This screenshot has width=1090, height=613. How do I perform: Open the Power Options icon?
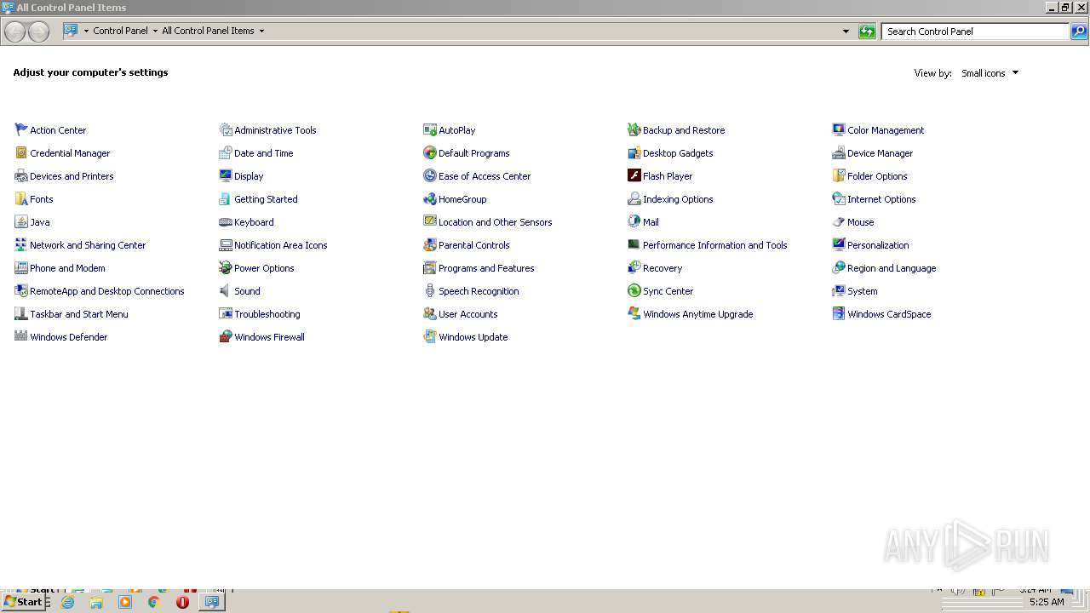click(226, 268)
